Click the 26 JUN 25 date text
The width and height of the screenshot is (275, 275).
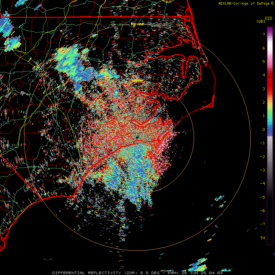[x=194, y=273]
